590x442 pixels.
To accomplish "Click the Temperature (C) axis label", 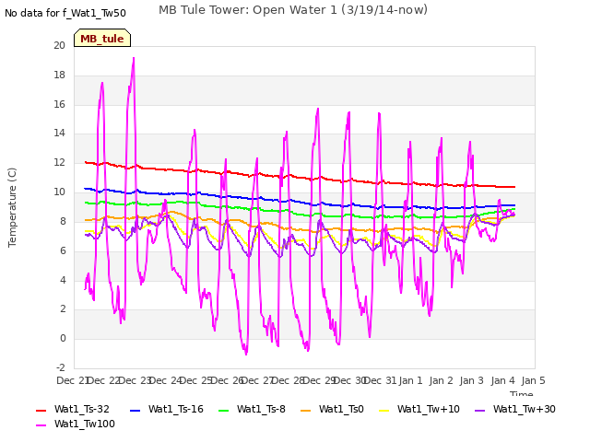I will tap(12, 207).
